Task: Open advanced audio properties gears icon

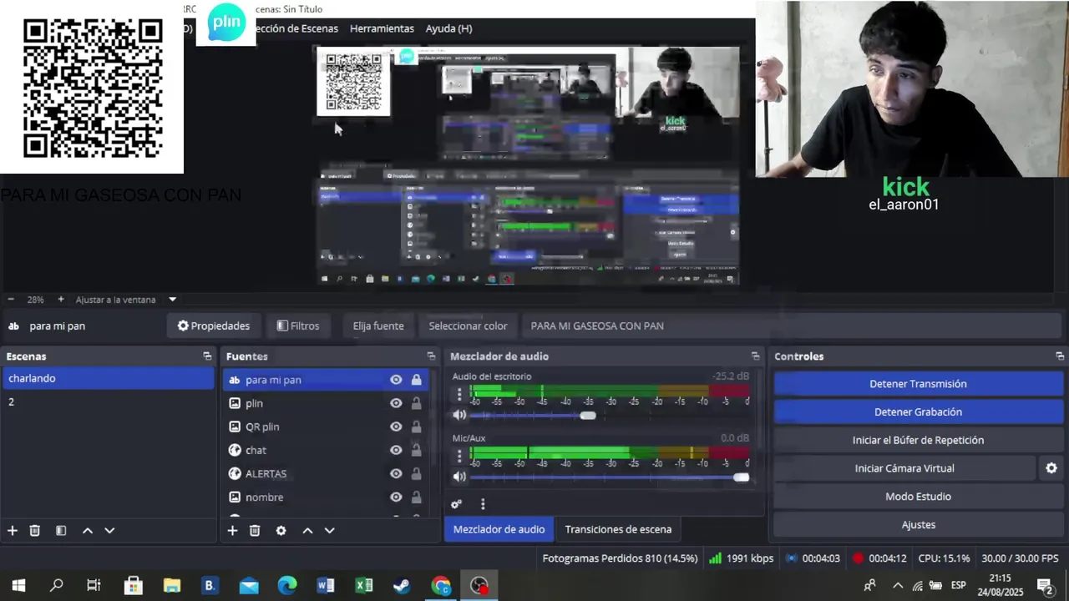Action: 456,504
